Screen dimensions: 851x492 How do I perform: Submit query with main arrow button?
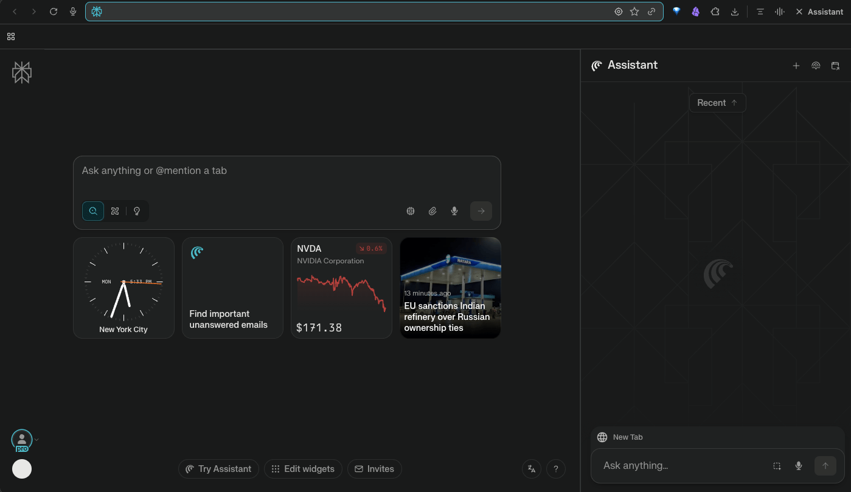click(481, 211)
